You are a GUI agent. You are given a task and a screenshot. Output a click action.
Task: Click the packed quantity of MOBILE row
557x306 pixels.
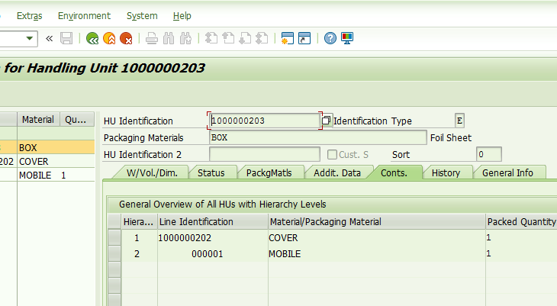click(521, 253)
